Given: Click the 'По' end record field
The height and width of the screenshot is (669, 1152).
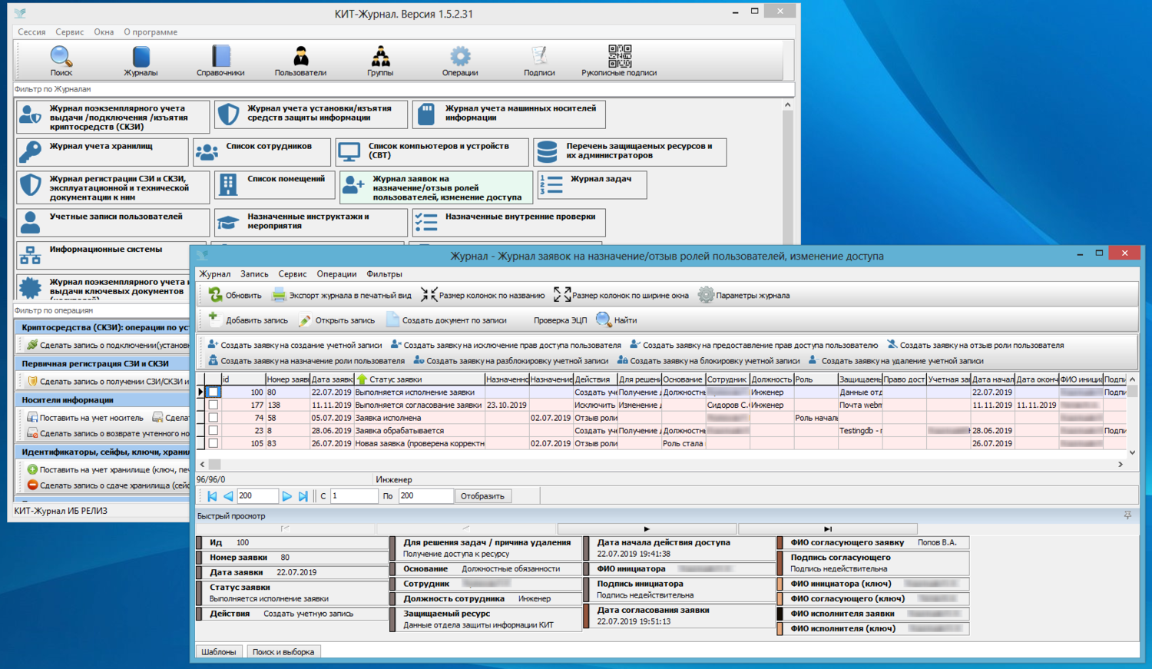Looking at the screenshot, I should coord(425,496).
